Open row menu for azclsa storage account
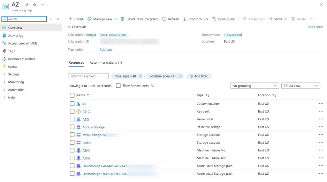The width and height of the screenshot is (327, 182). pos(321,143)
